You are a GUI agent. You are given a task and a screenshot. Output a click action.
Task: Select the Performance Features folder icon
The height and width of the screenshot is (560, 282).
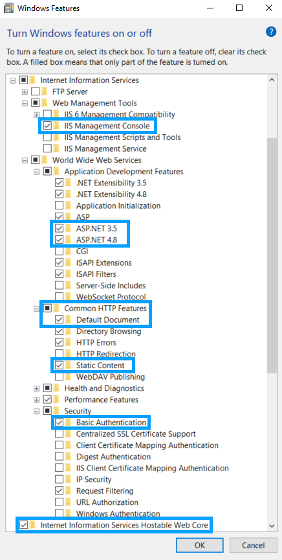(x=56, y=400)
